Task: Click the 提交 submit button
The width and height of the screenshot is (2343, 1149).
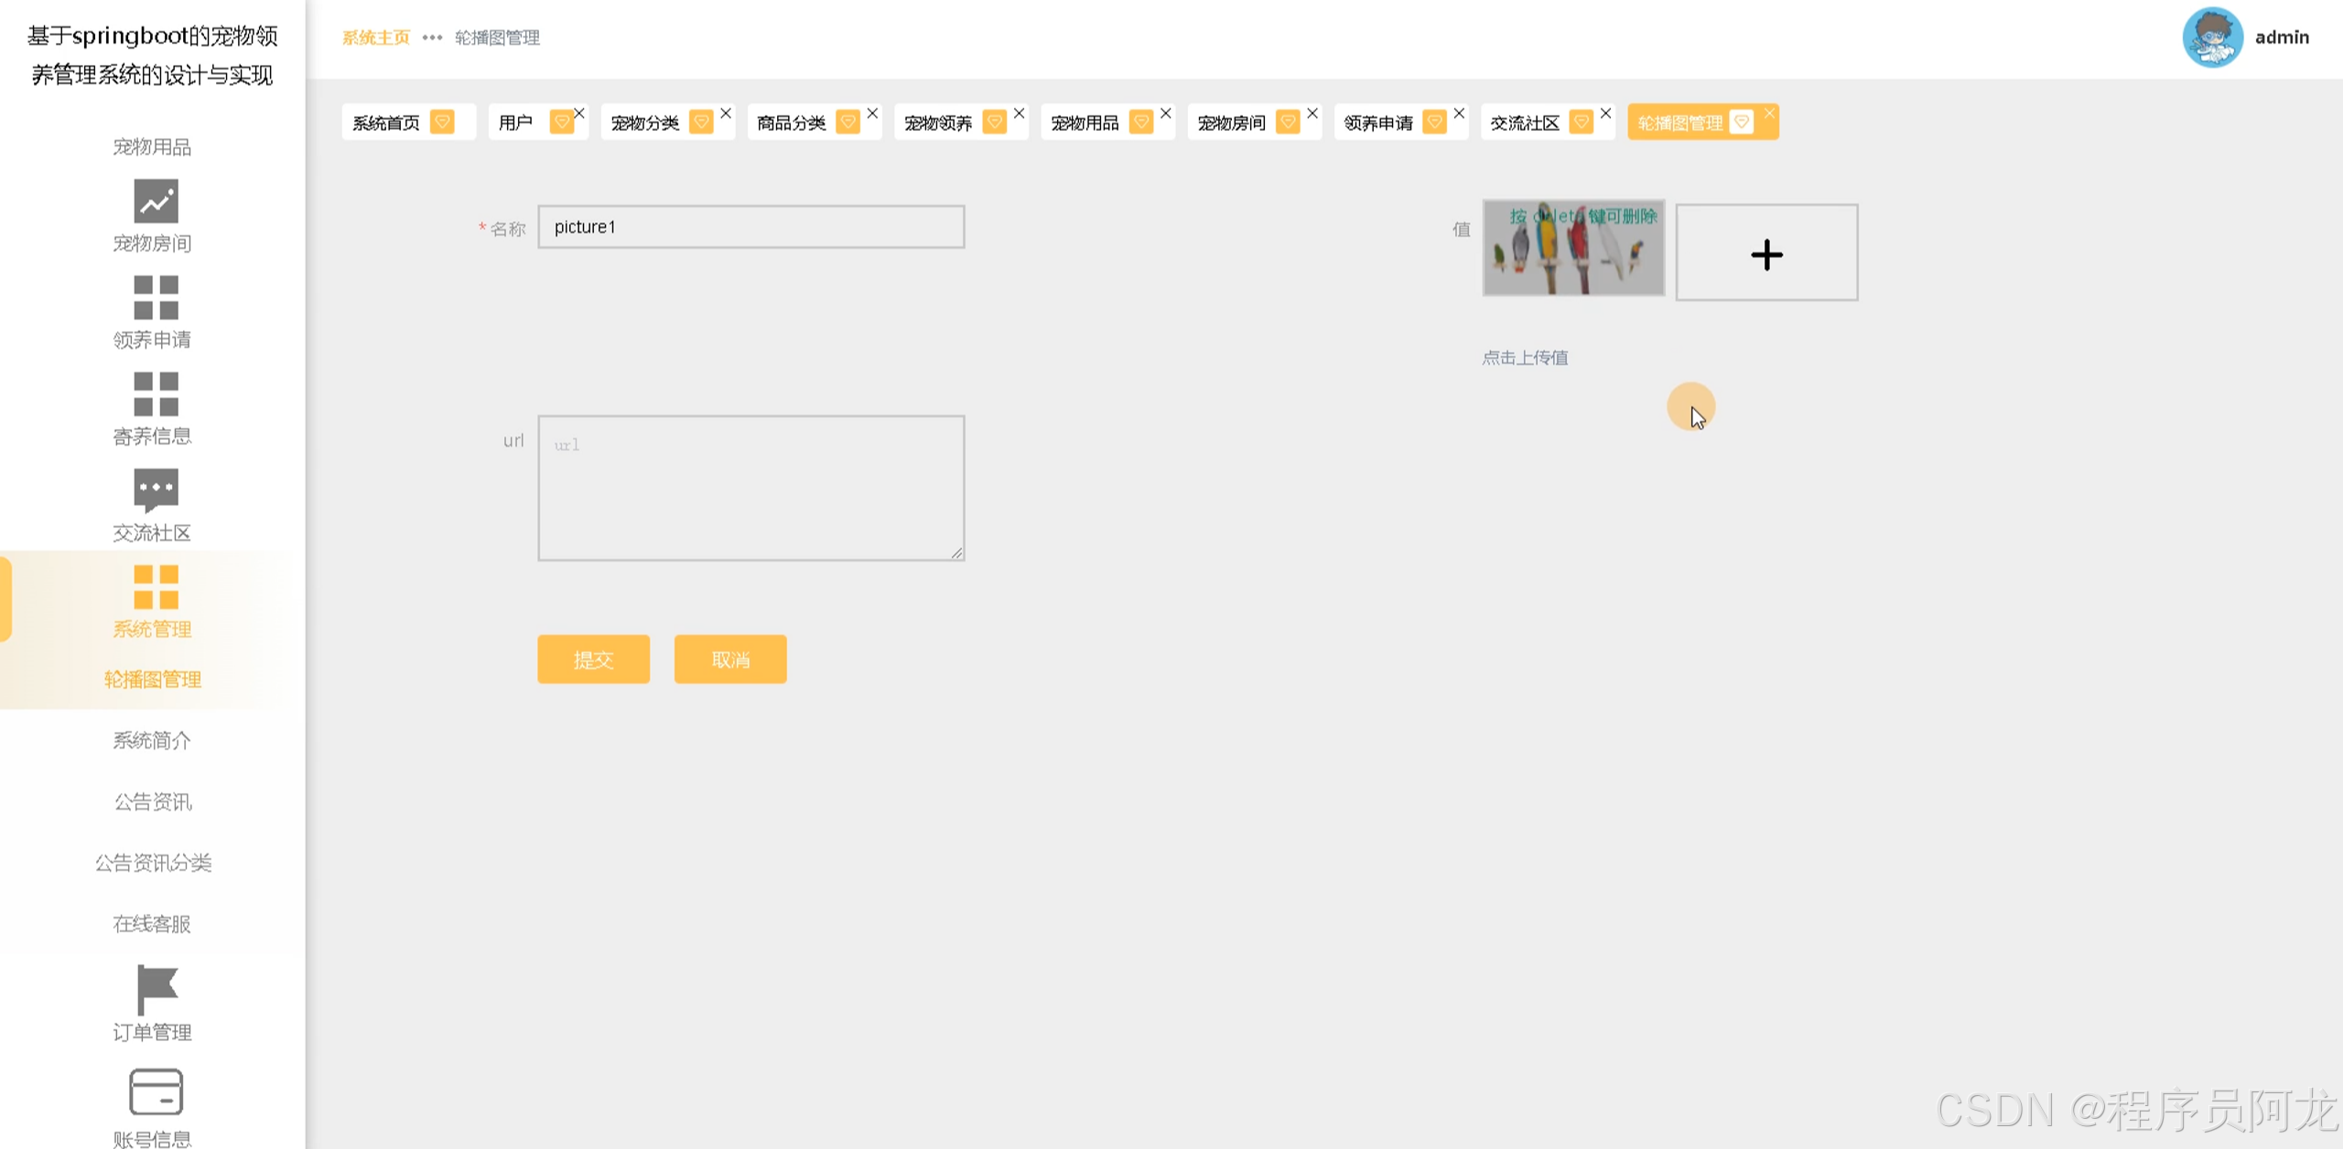Action: [593, 659]
